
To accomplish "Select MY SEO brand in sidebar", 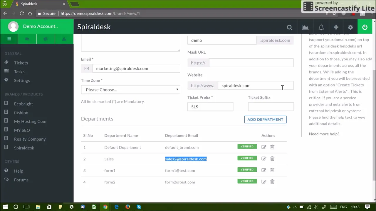I will 22,130.
